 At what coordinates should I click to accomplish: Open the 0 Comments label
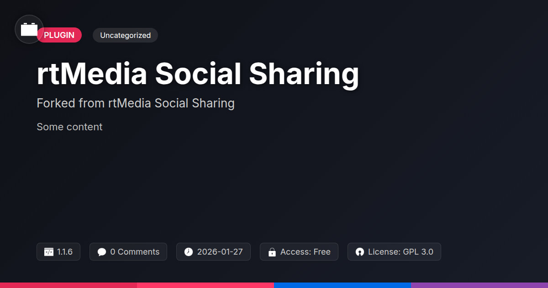tap(135, 252)
